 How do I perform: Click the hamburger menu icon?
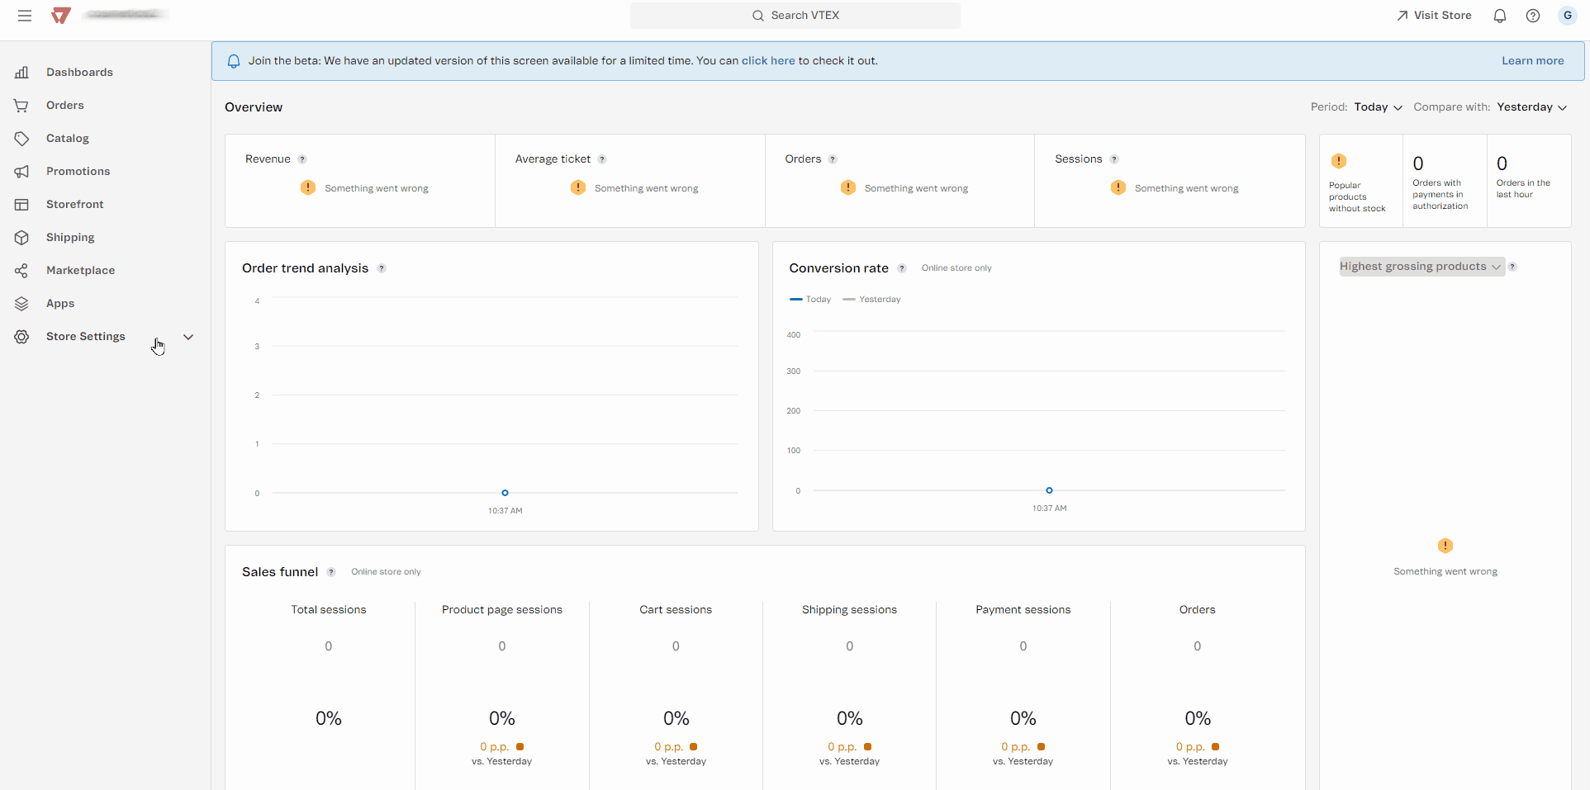coord(25,16)
